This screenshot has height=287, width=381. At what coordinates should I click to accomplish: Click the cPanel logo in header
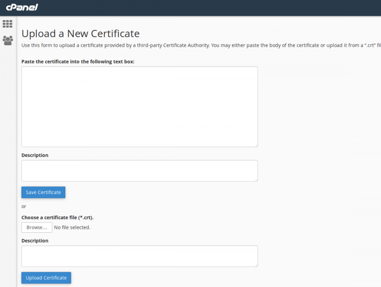point(22,7)
